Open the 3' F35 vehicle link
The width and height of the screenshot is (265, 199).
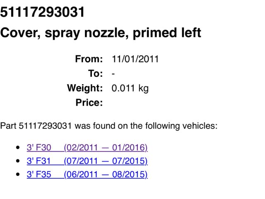[39, 174]
